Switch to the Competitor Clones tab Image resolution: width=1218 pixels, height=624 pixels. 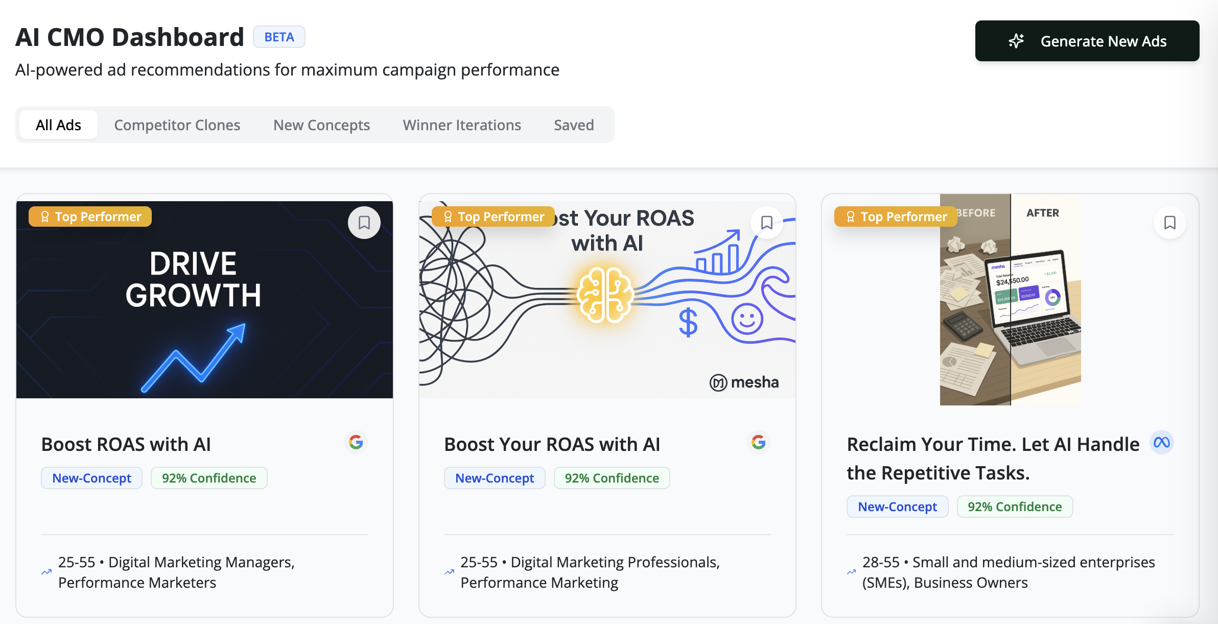click(x=177, y=125)
